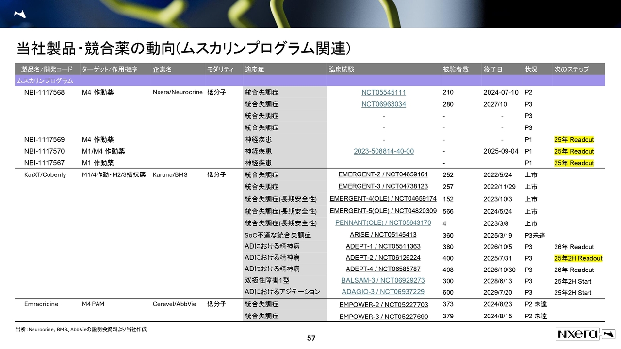The image size is (621, 349).
Task: Open PENNANT(OLE) / NCT05643170 link
Action: coord(383,223)
